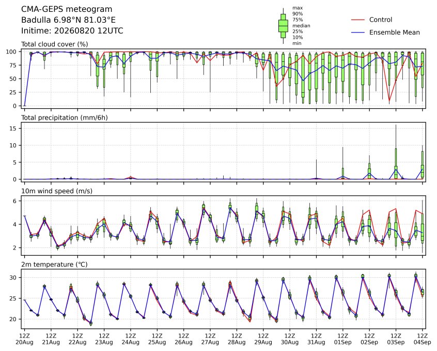Click the median label in box-plot legend

tap(301, 26)
